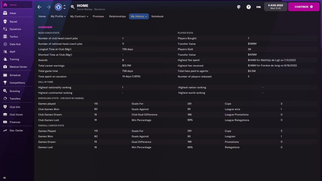The image size is (322, 181).
Task: Expand the My History dropdown
Action: 139,16
